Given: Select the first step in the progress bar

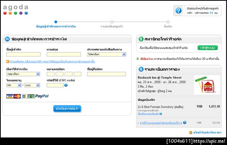Looking at the screenshot, I should 56,22.
